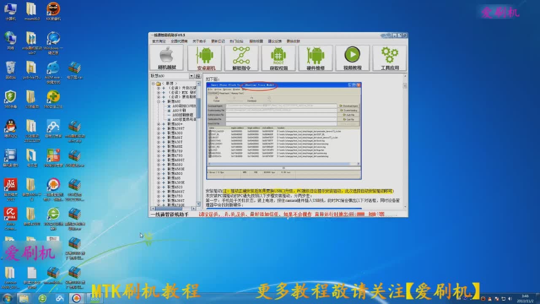
Task: Open the 电子图.rar archive
Action: tap(75, 70)
